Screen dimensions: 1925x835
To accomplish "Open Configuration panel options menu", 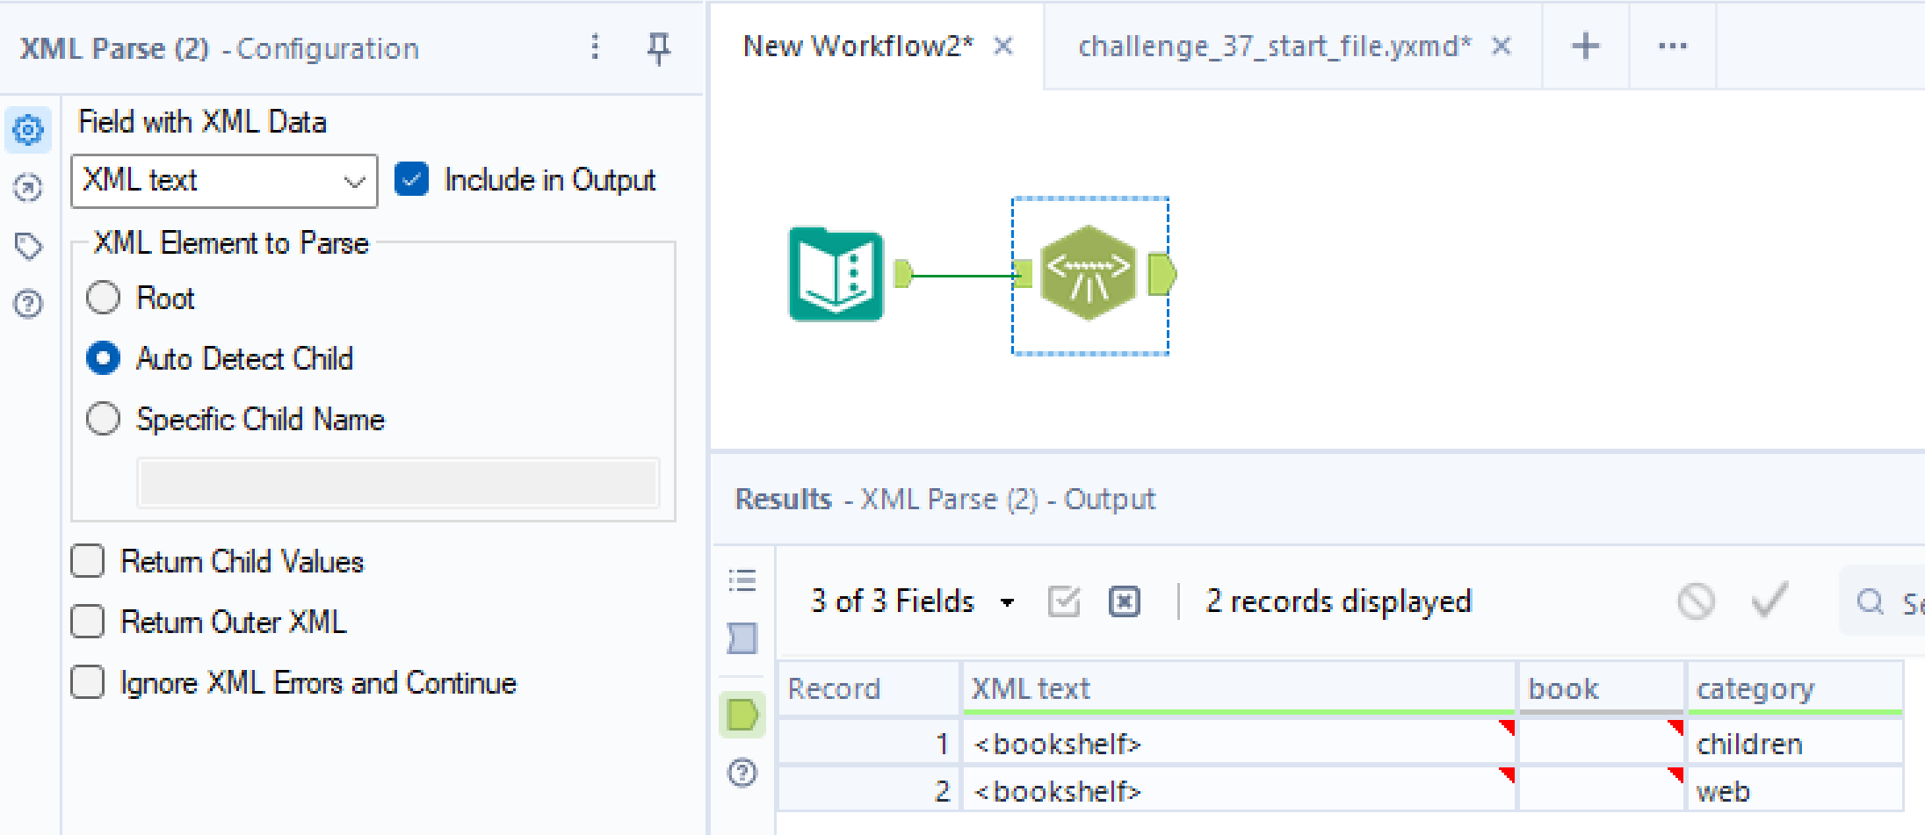I will [x=595, y=47].
